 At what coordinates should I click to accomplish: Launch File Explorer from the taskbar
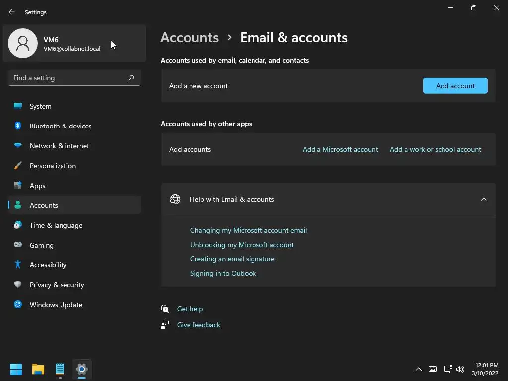38,369
